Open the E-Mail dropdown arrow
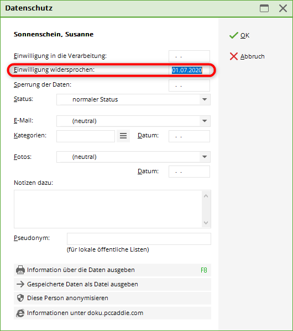The image size is (293, 331). (205, 121)
